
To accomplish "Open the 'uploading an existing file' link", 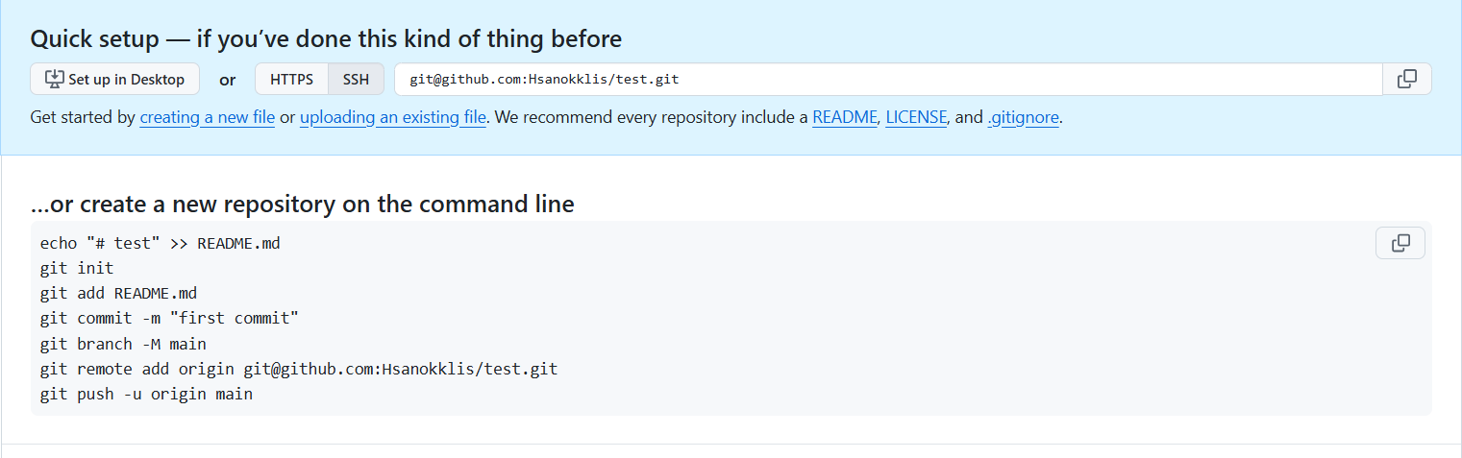I will (392, 118).
